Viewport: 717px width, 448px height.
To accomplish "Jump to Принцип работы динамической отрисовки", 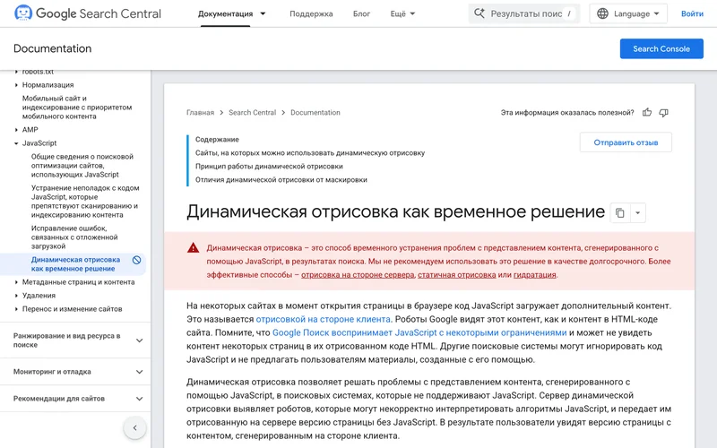I will point(269,167).
